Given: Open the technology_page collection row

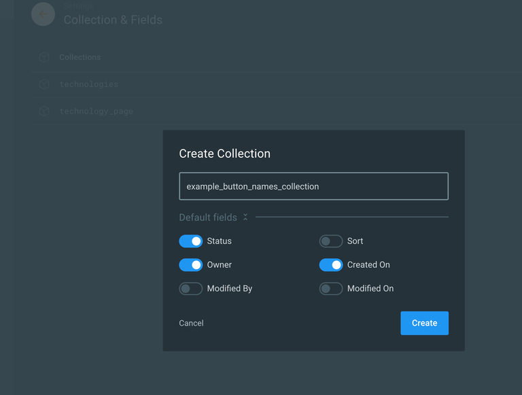Looking at the screenshot, I should (x=96, y=111).
